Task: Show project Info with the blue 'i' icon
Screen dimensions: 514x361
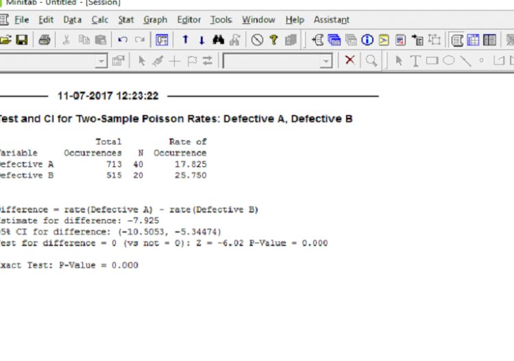Action: (x=367, y=40)
